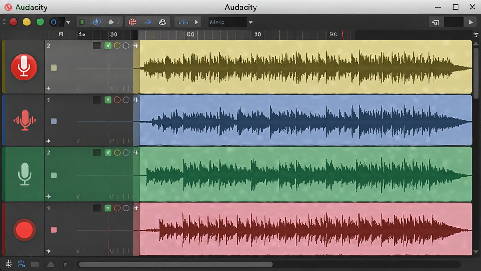Viewport: 481px width, 271px height.
Task: Click the red circle button in top toolbar
Action: 13,22
